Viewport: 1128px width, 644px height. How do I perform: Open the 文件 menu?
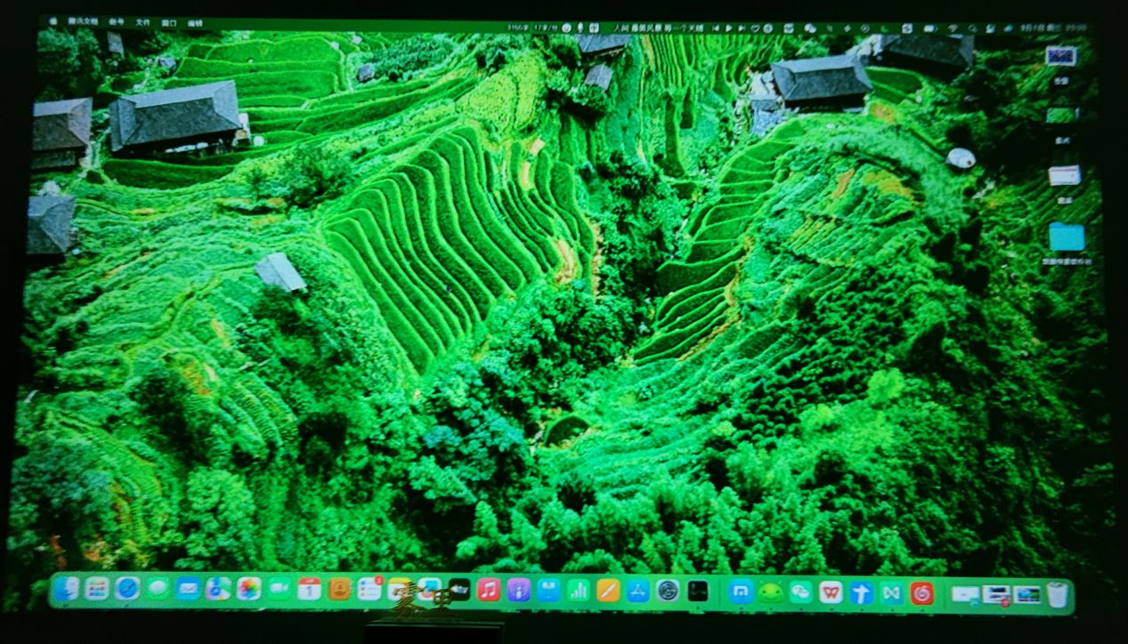(x=143, y=21)
